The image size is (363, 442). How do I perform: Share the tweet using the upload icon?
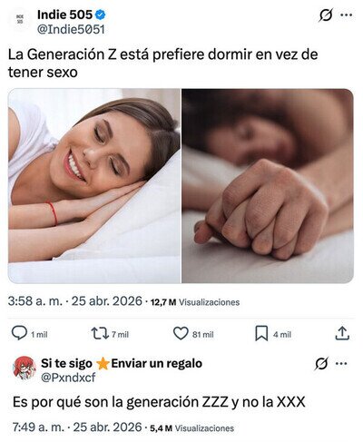coord(342,333)
